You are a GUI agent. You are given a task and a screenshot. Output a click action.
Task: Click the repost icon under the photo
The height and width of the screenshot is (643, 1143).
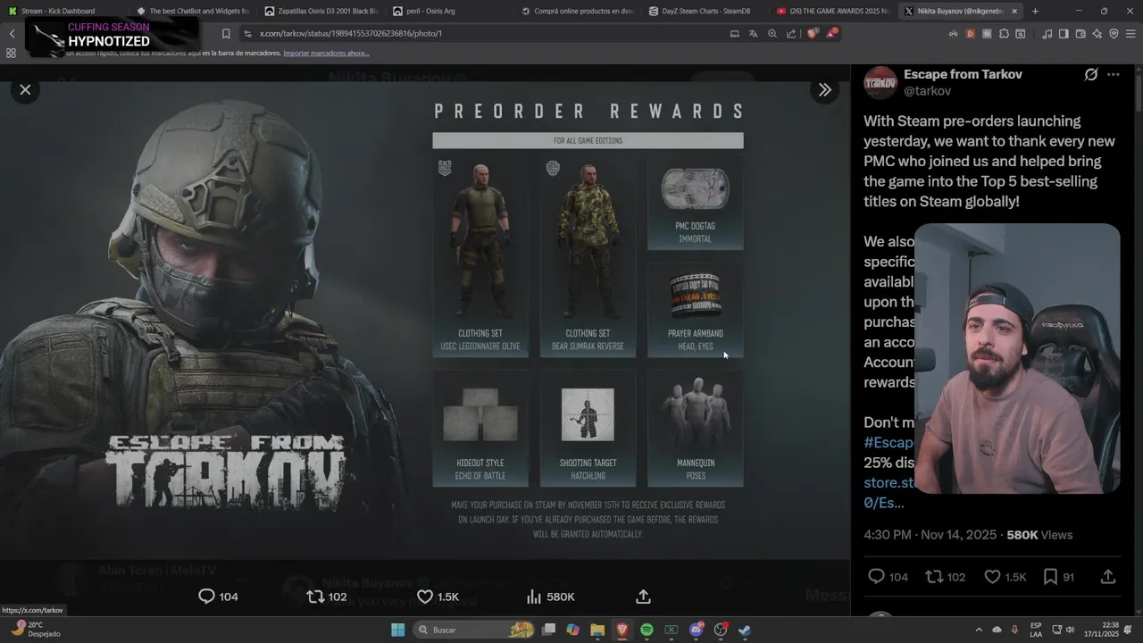click(x=315, y=597)
